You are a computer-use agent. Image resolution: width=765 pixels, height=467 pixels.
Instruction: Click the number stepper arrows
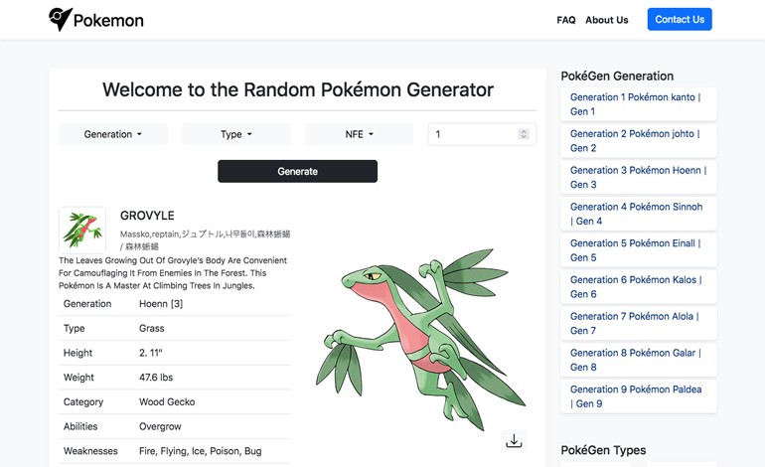point(524,134)
